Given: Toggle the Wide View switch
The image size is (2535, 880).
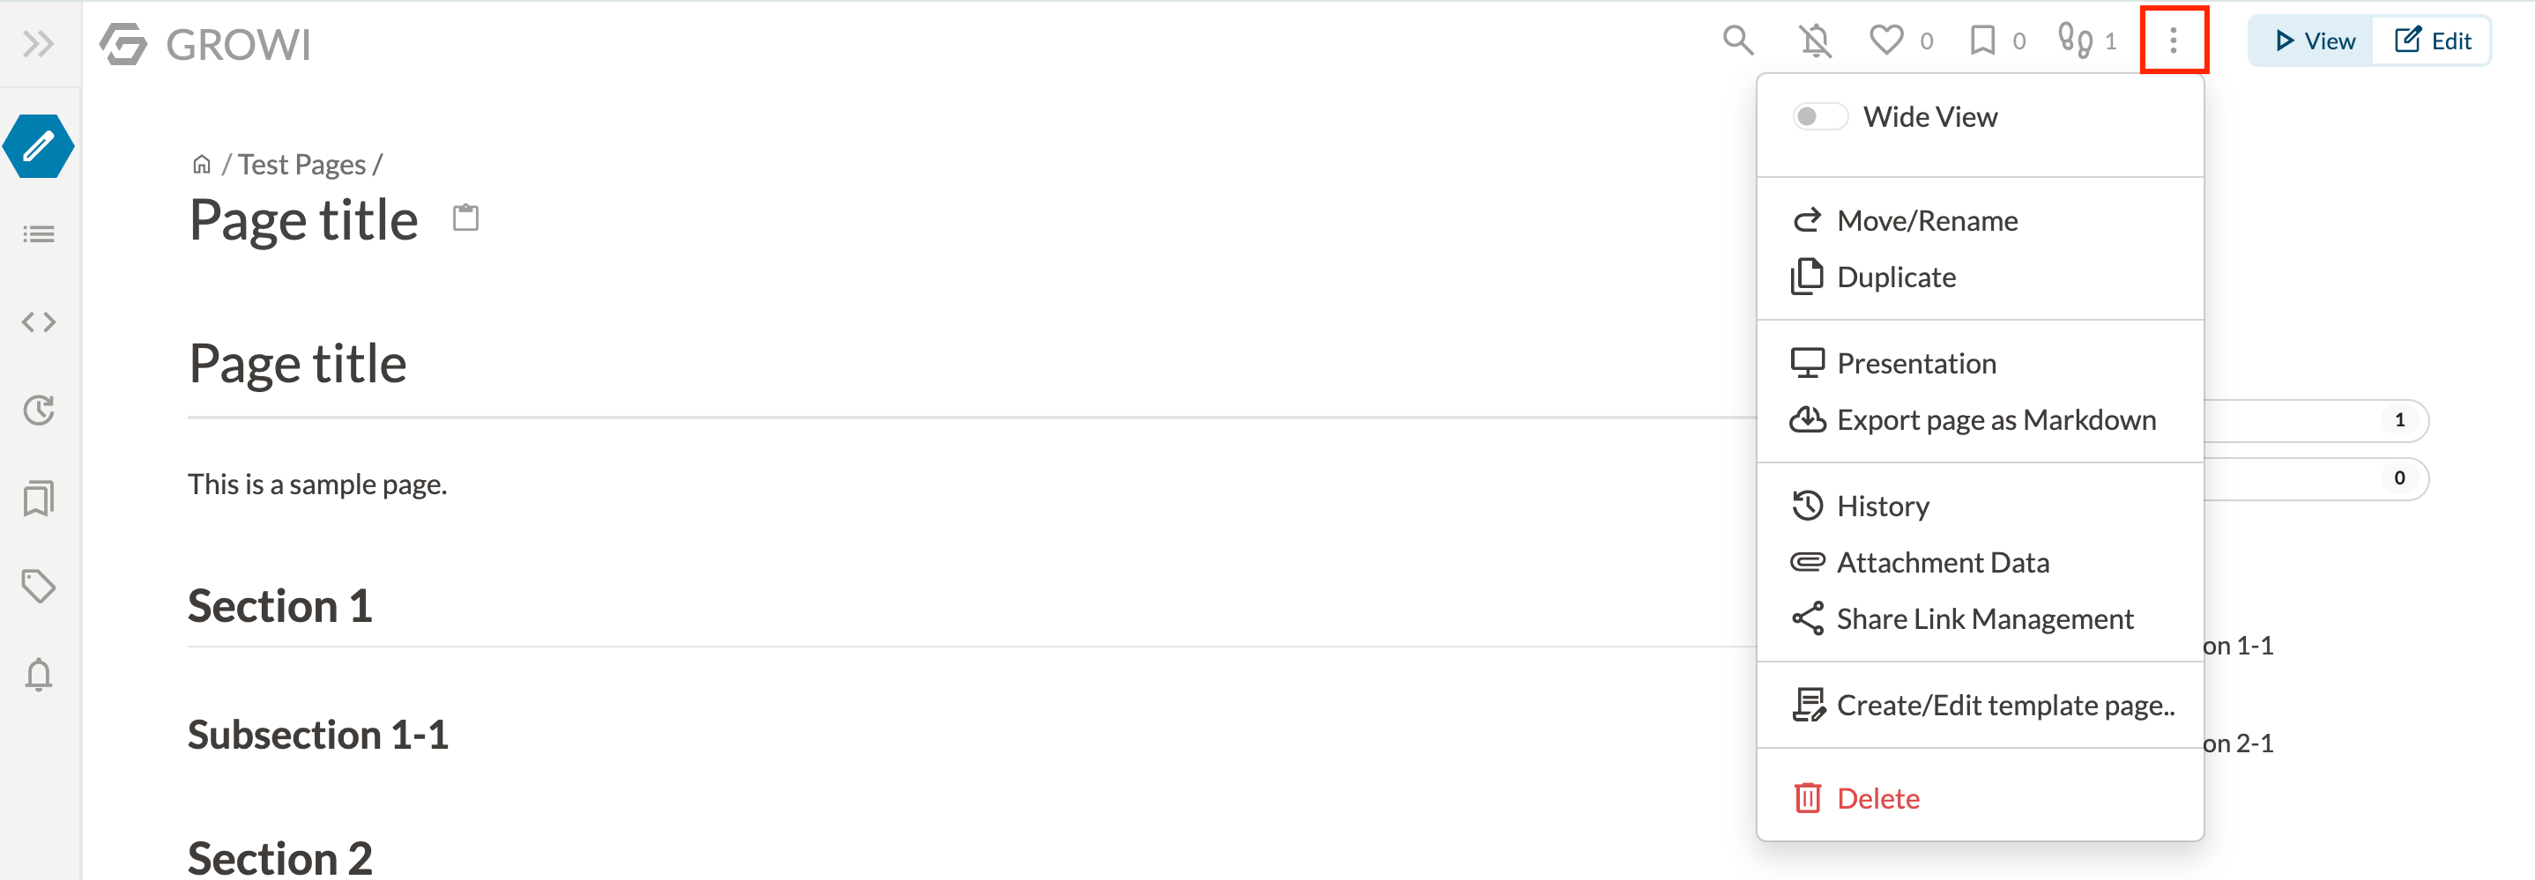Looking at the screenshot, I should pyautogui.click(x=1819, y=117).
